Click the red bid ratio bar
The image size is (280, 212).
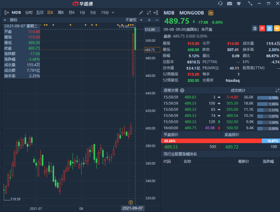(209, 141)
